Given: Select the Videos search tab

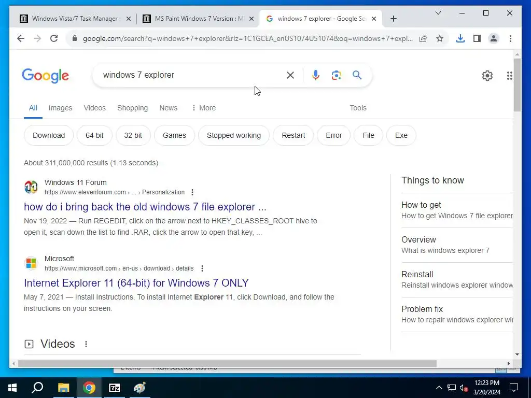Looking at the screenshot, I should click(95, 108).
